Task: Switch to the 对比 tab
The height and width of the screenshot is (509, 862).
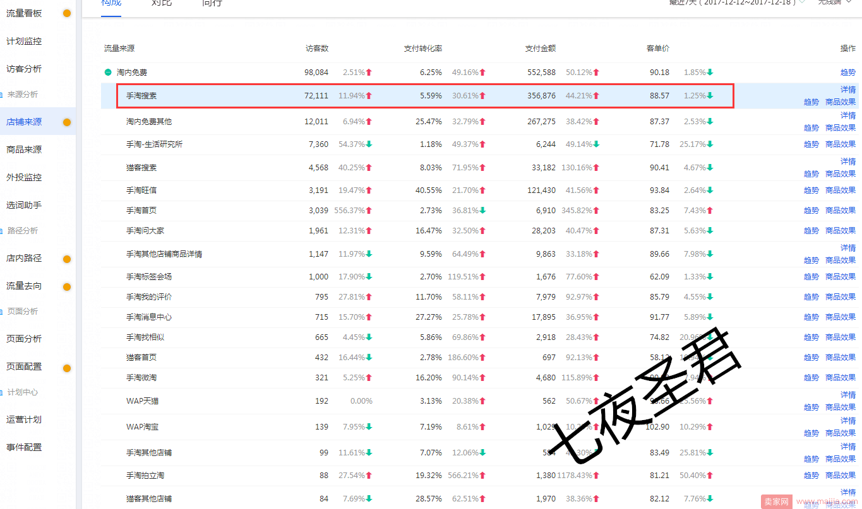Action: (x=162, y=3)
